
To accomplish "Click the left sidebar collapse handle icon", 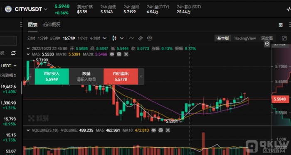I will (x=21, y=25).
